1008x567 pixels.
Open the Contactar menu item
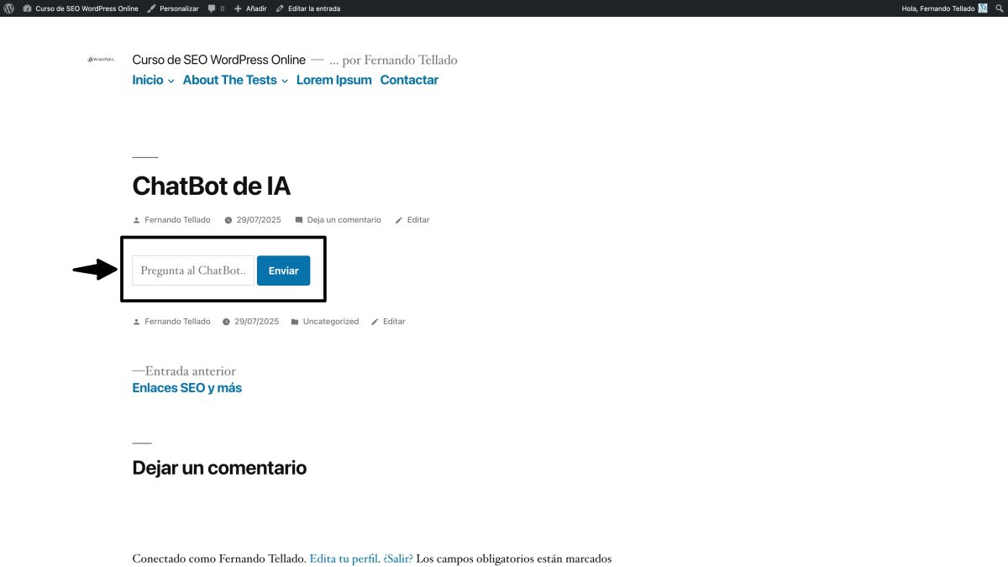tap(409, 80)
